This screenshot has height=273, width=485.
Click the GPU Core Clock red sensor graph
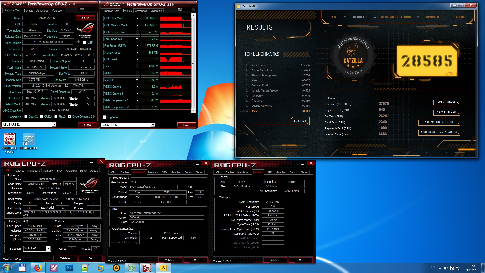[x=176, y=18]
